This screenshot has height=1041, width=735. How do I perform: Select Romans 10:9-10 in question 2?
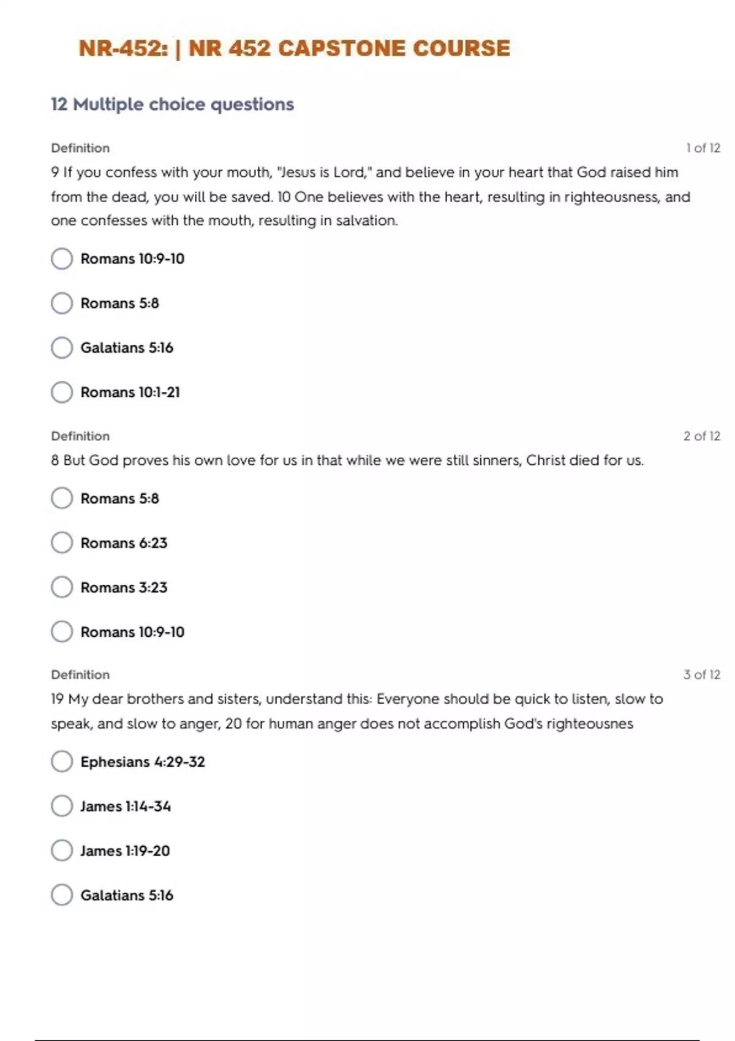pyautogui.click(x=62, y=632)
